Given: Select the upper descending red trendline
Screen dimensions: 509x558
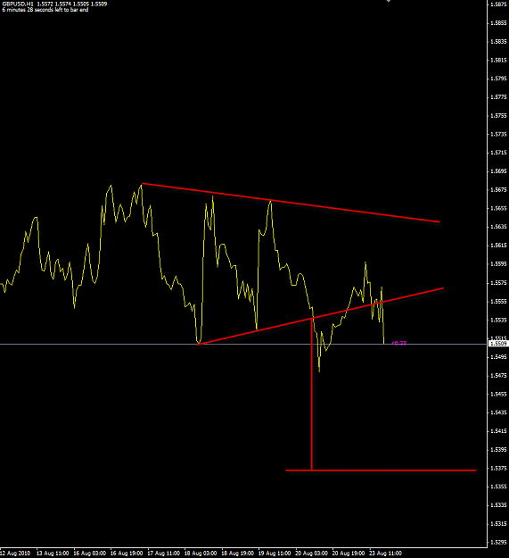Looking at the screenshot, I should [x=291, y=203].
